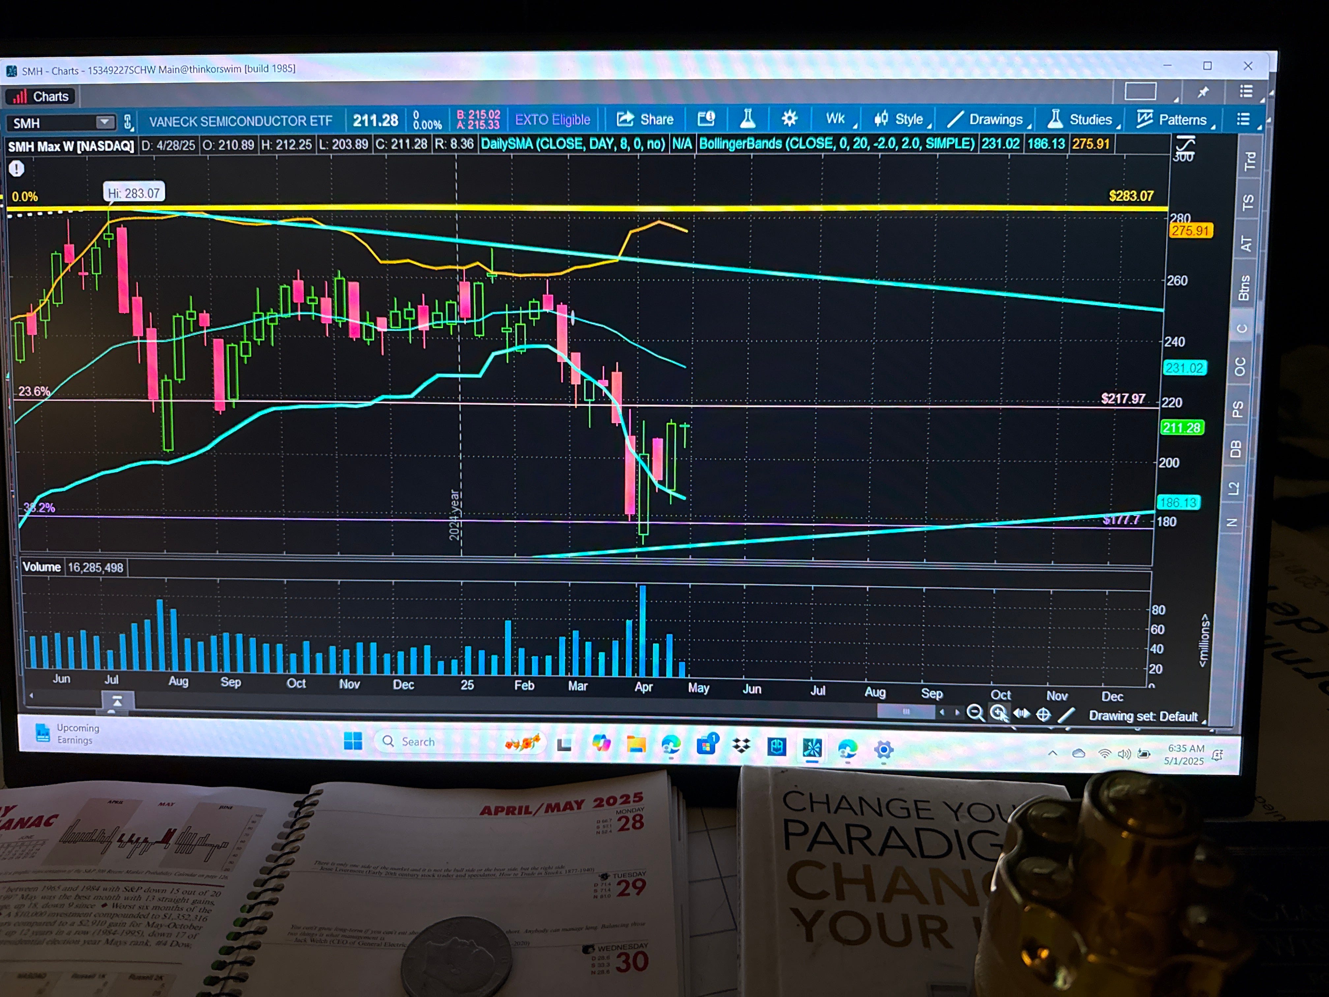Open the top row list menu icon
This screenshot has height=997, width=1329.
tap(1246, 91)
